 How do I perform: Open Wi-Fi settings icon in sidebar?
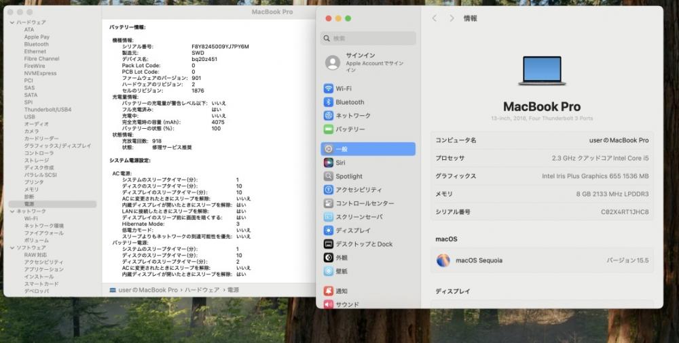point(328,89)
